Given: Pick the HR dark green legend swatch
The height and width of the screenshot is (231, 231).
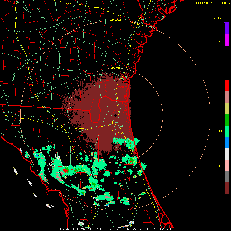Looking at the screenshot, I should coord(227,120).
